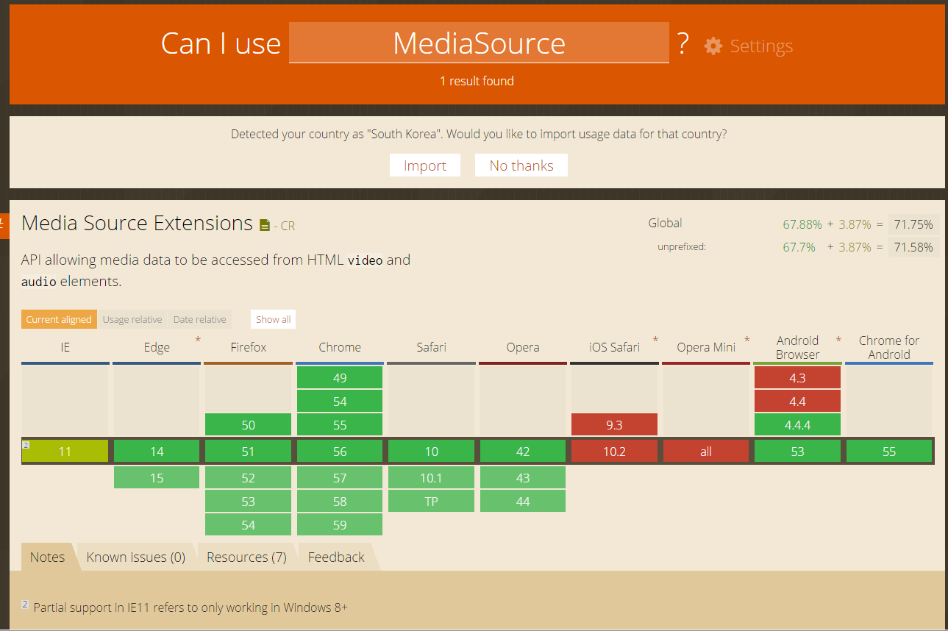Image resolution: width=948 pixels, height=631 pixels.
Task: Select the Safari 10 cell
Action: point(431,452)
